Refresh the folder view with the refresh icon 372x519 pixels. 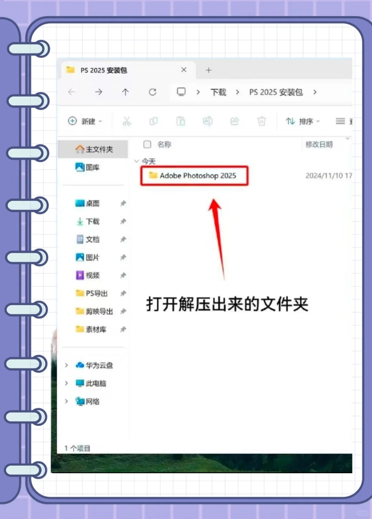(x=153, y=92)
